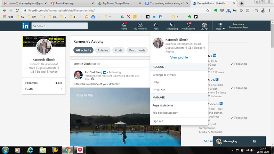The image size is (274, 154).
Task: Click compose new message icon
Action: pyautogui.click(x=255, y=141)
